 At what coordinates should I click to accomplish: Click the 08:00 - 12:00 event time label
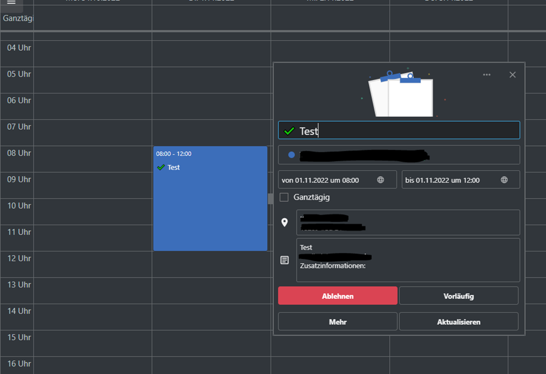[x=174, y=154]
